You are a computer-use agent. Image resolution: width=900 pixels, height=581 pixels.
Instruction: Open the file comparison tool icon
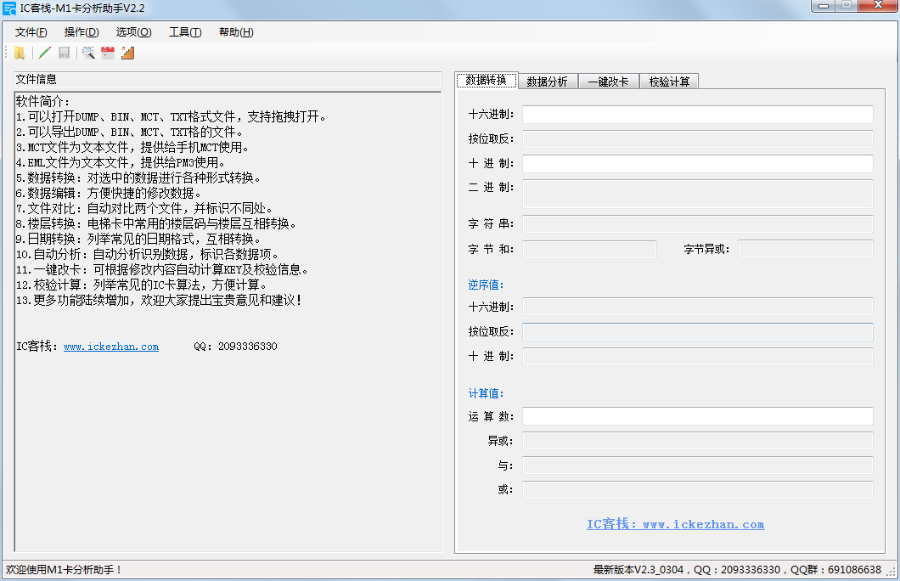(88, 53)
